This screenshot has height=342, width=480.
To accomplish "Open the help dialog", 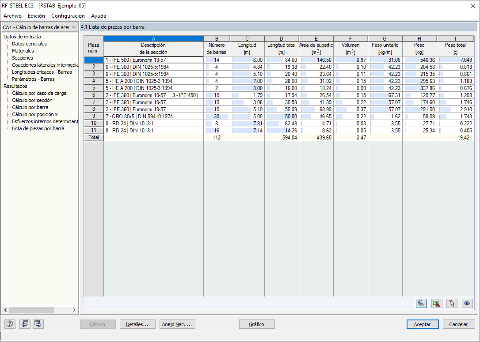I will tap(9, 324).
